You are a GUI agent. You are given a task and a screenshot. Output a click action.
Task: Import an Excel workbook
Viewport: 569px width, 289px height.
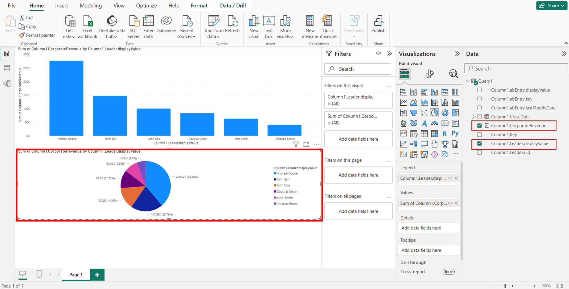click(x=87, y=27)
